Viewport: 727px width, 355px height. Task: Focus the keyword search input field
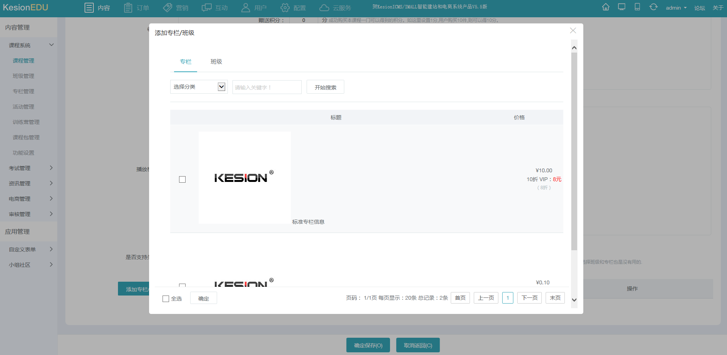pyautogui.click(x=267, y=87)
